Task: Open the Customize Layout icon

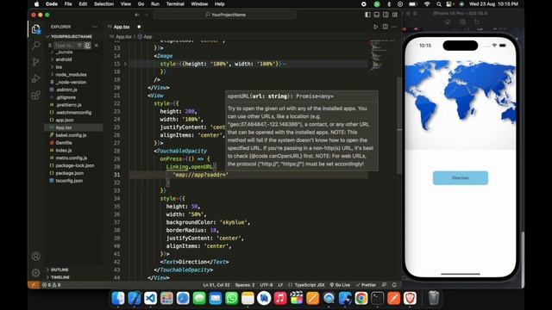Action: pos(395,15)
